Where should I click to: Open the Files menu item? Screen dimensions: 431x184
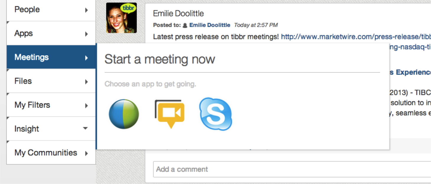click(51, 81)
